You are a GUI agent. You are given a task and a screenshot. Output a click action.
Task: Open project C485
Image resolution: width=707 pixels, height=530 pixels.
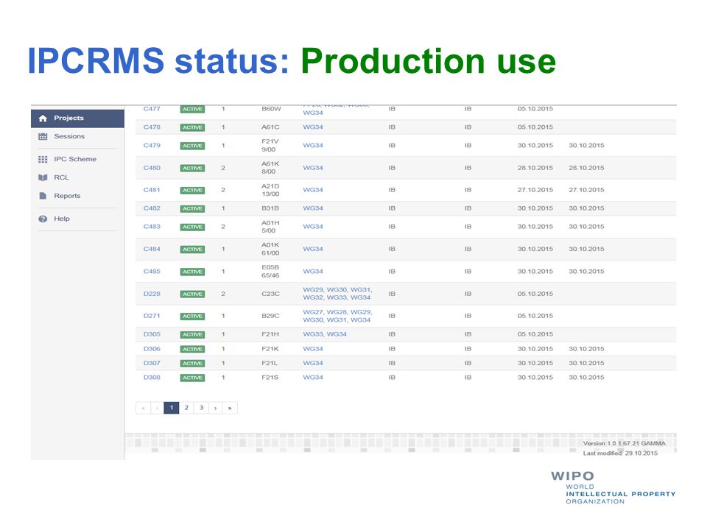point(152,272)
